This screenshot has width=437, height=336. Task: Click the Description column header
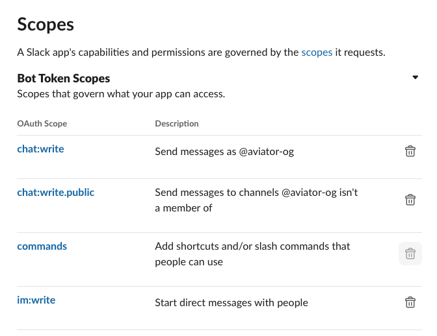point(177,123)
